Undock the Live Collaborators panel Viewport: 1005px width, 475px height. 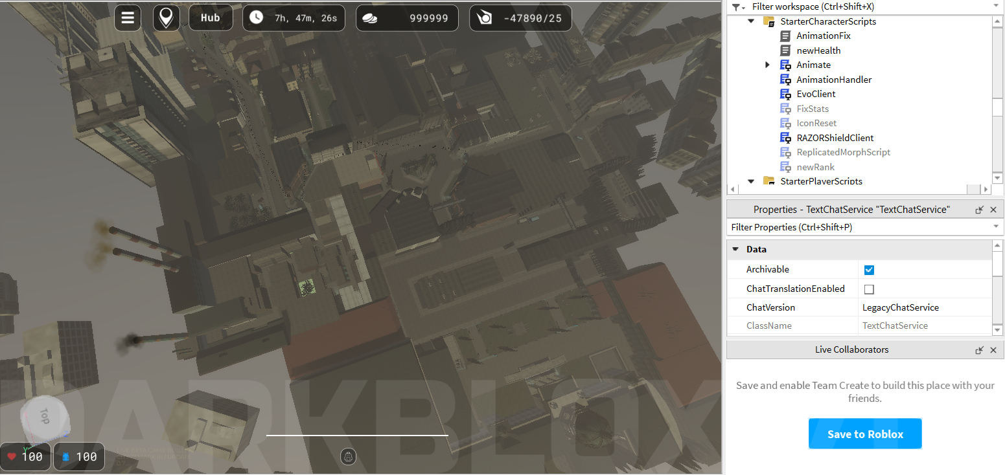pyautogui.click(x=980, y=350)
